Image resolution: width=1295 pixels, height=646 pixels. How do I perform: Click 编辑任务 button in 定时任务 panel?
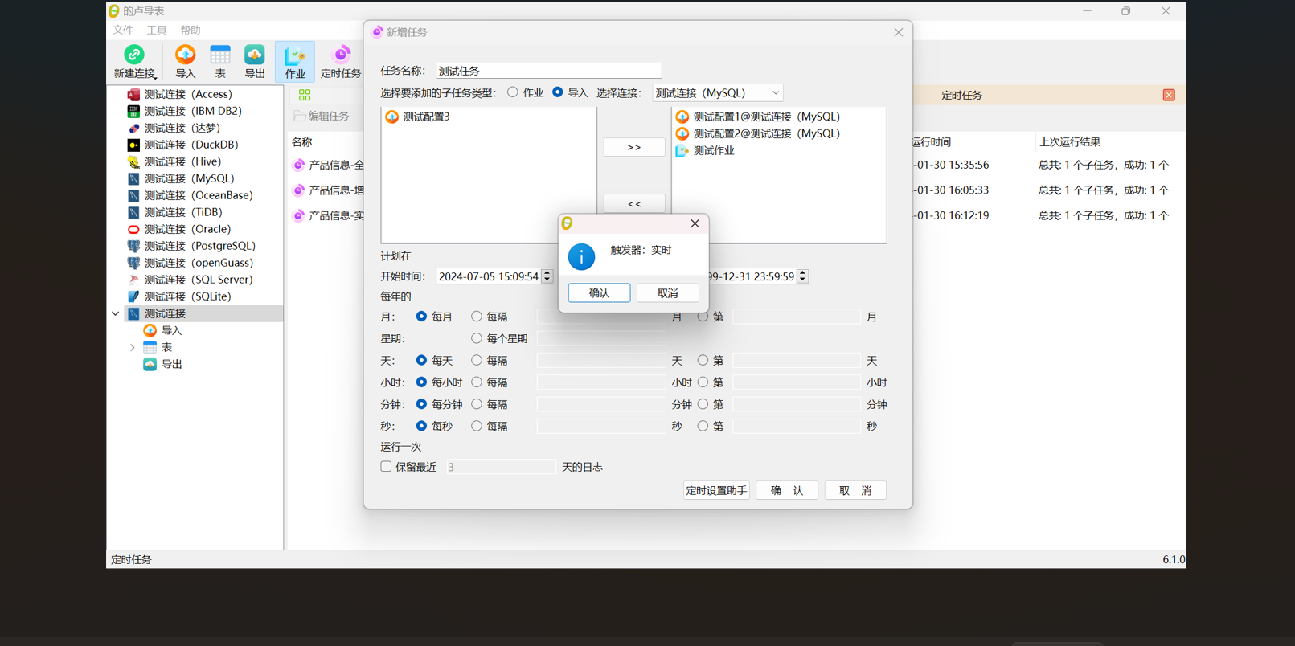pos(322,116)
